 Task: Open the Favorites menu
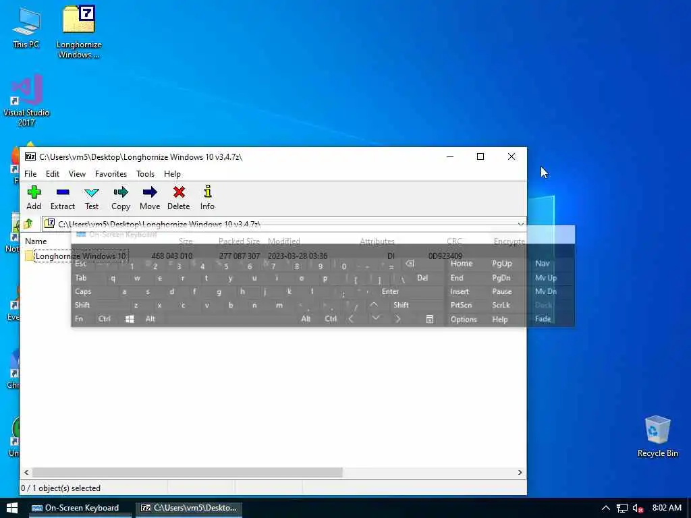(x=111, y=174)
